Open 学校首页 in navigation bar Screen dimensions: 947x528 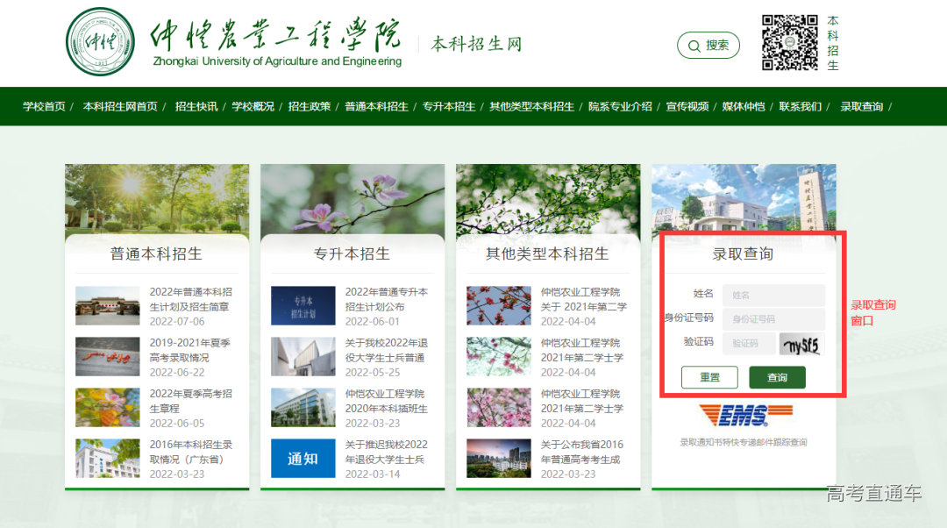[44, 106]
